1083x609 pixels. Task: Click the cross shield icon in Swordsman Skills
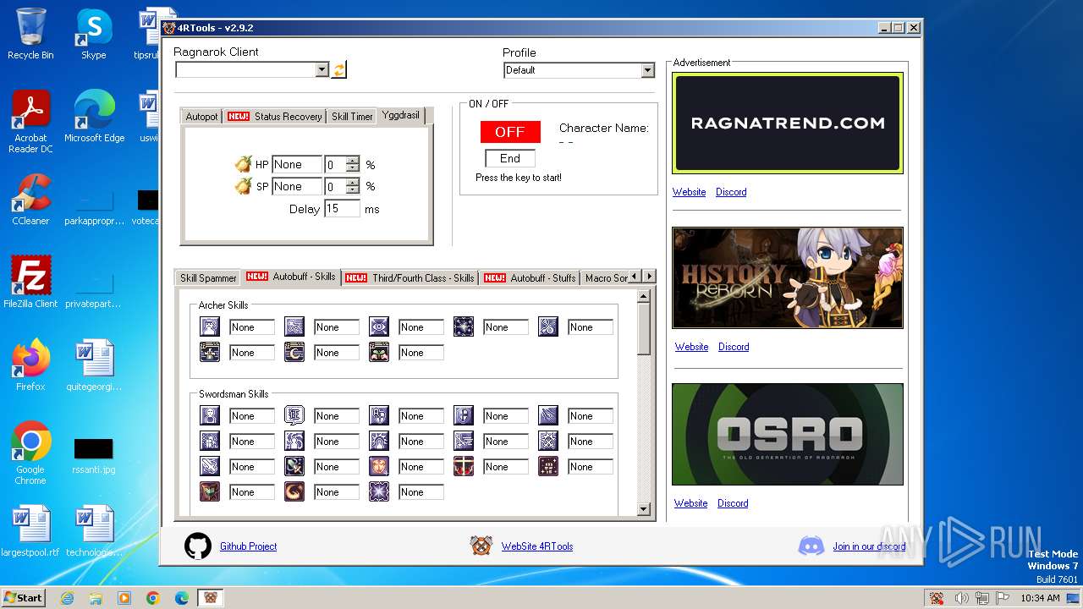(464, 415)
